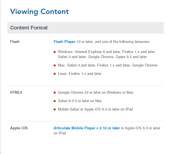Viewport: 184px width, 154px height.
Task: Click the Flash row label
Action: tap(15, 42)
